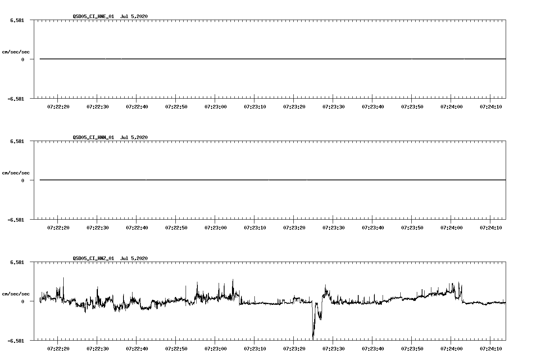Click 07:22:50 time label under HNZ plot
The height and width of the screenshot is (363, 534).
pyautogui.click(x=176, y=348)
